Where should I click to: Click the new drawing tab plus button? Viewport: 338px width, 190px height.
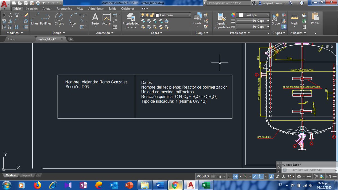(x=71, y=39)
